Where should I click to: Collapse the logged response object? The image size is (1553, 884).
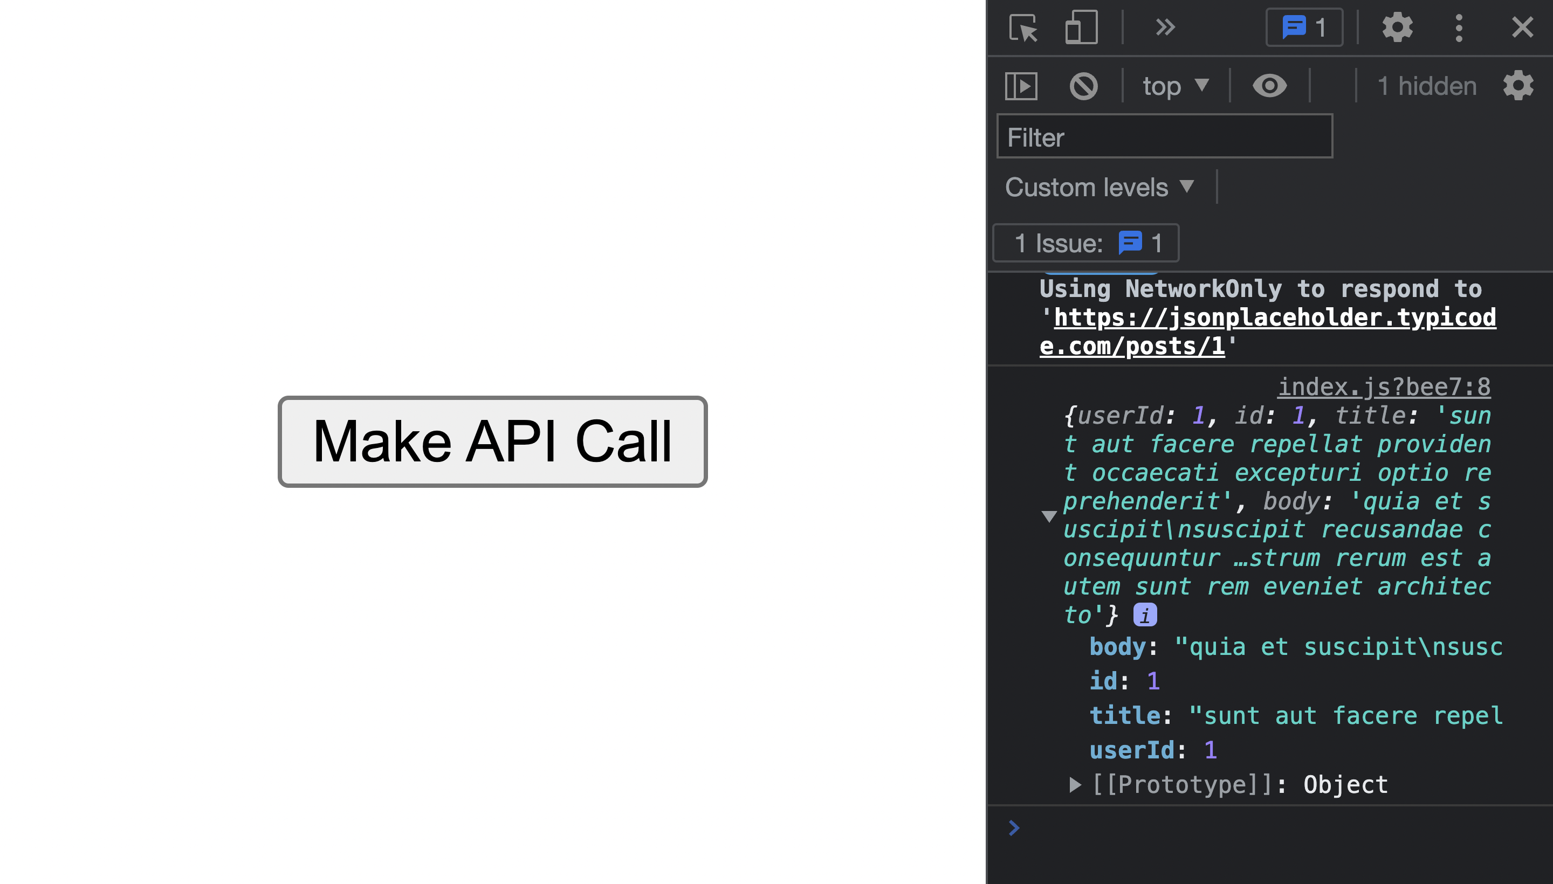tap(1049, 516)
